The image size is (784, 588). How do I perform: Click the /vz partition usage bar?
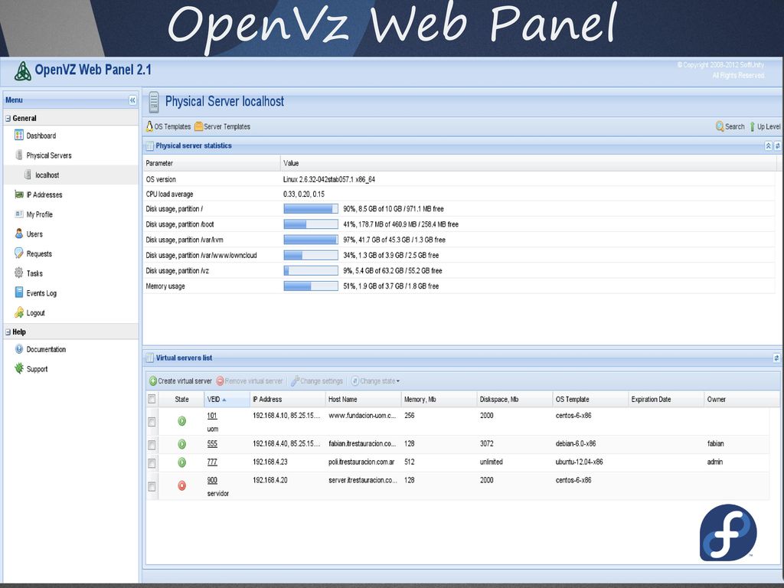click(x=311, y=270)
